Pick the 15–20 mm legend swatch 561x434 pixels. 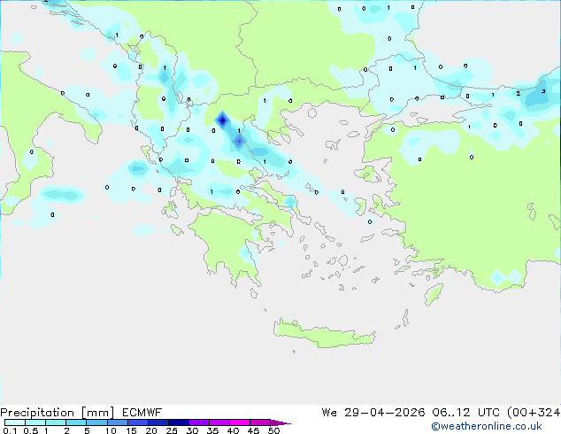point(138,422)
